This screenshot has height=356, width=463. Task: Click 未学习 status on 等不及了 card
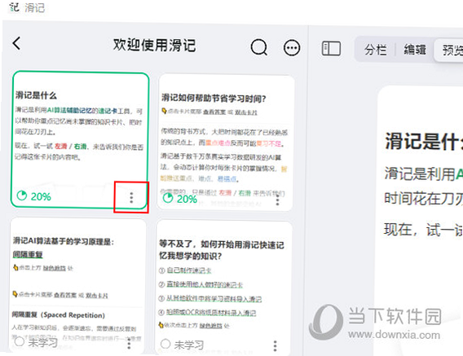[x=182, y=345]
